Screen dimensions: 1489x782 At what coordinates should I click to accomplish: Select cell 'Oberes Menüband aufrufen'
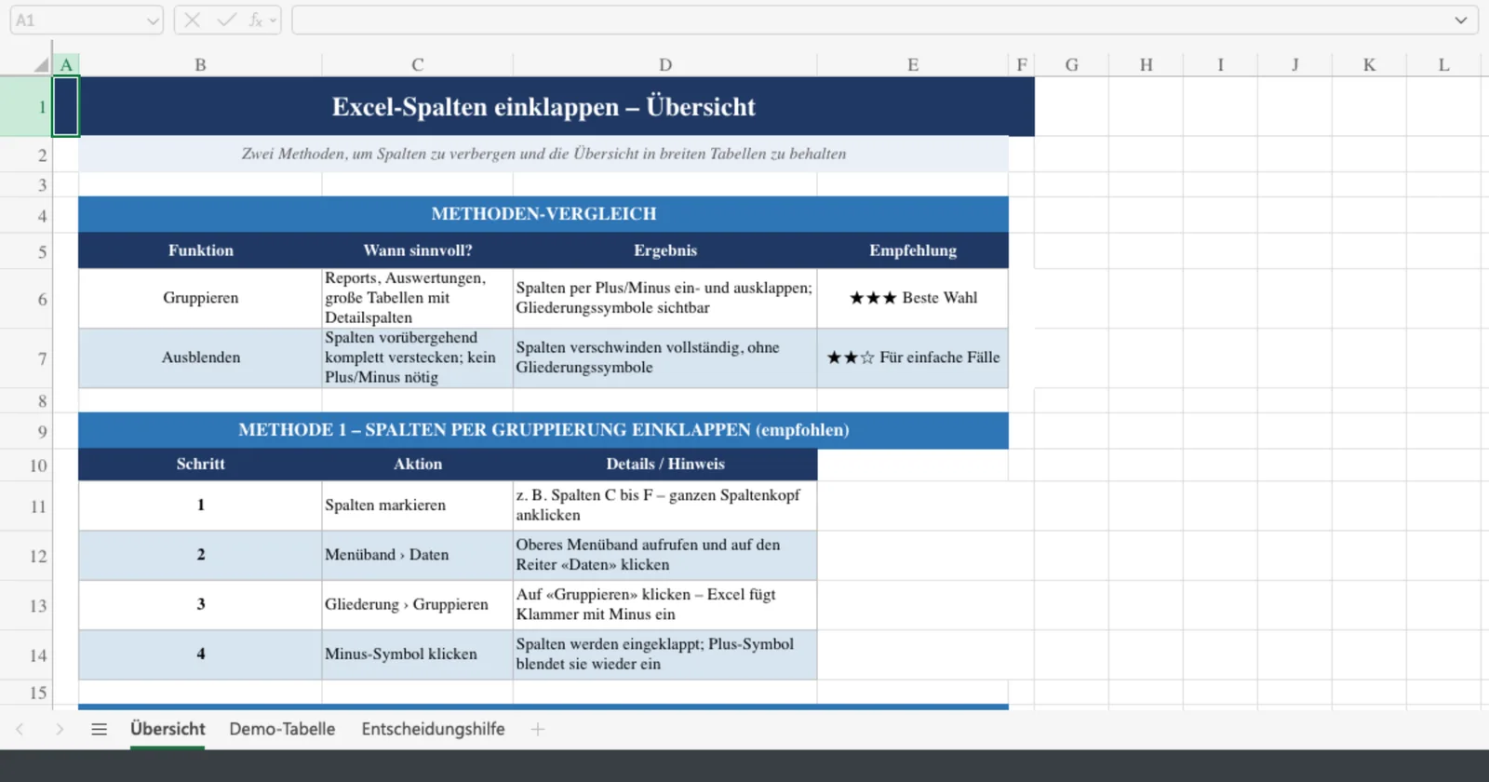coord(665,555)
